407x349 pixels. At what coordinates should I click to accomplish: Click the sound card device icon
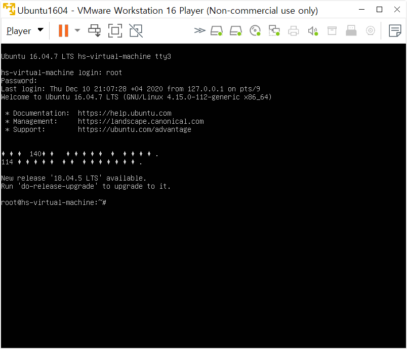pos(313,30)
